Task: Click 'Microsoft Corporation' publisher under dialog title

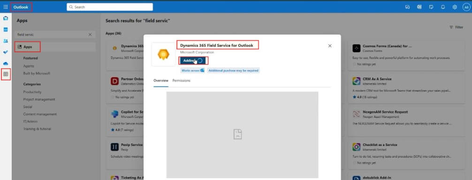Action: pyautogui.click(x=197, y=52)
